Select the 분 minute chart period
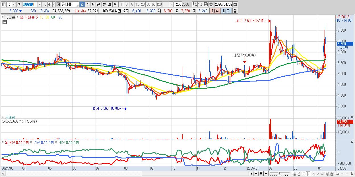This screenshot has height=177, width=355. pyautogui.click(x=104, y=4)
